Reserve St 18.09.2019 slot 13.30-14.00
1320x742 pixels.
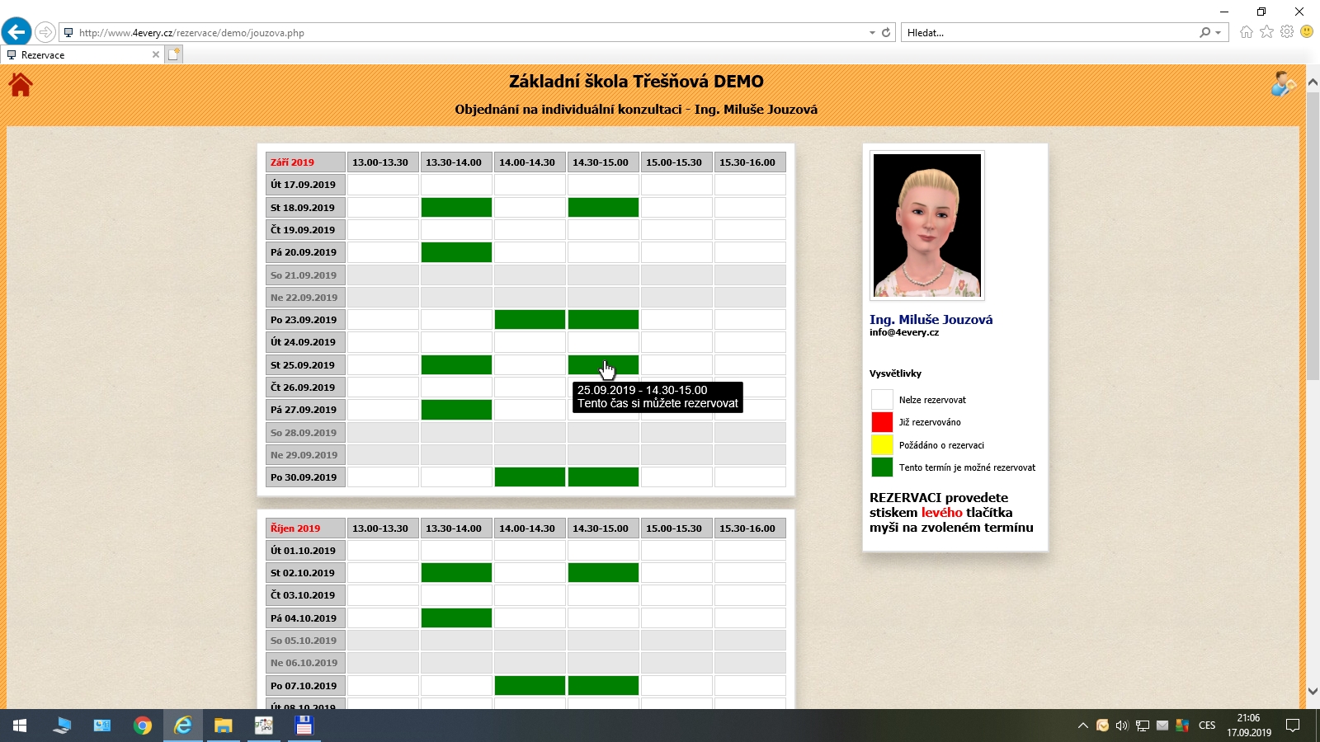(x=456, y=207)
